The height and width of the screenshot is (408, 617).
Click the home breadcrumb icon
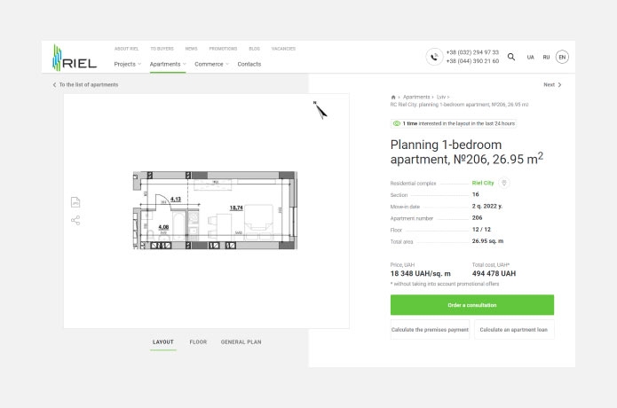coord(393,97)
